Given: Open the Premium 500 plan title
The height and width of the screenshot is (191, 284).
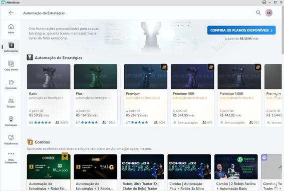Looking at the screenshot, I should [183, 93].
